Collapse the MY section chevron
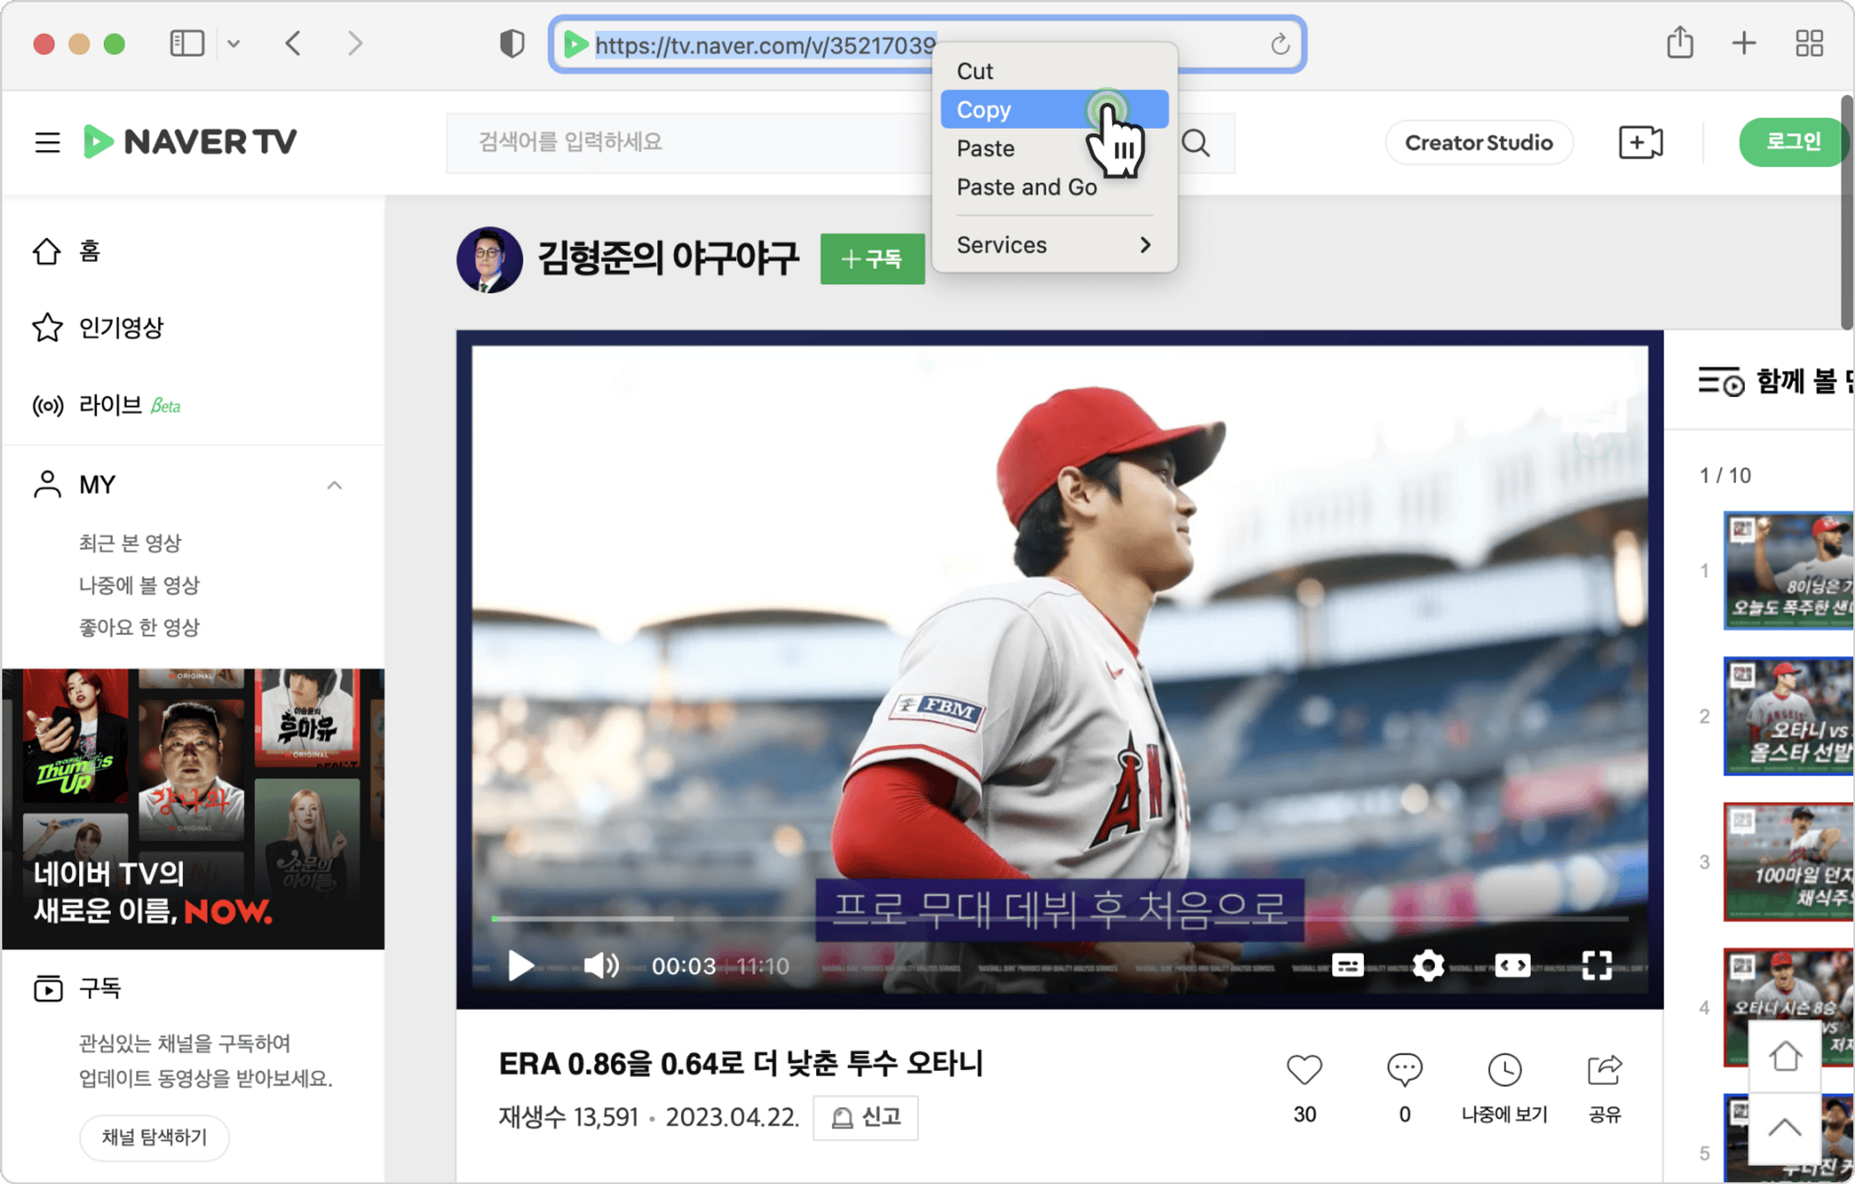The height and width of the screenshot is (1184, 1855). pyautogui.click(x=334, y=485)
